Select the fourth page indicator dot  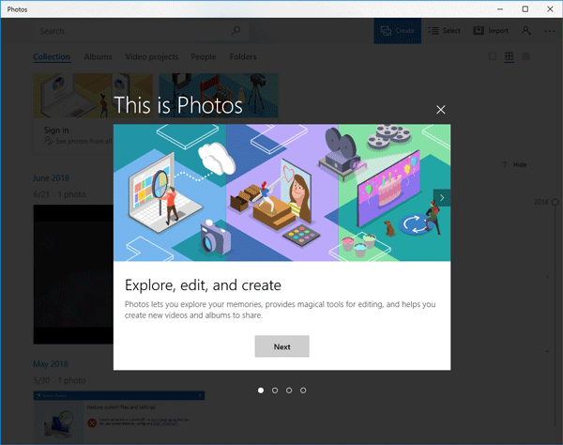tap(303, 391)
